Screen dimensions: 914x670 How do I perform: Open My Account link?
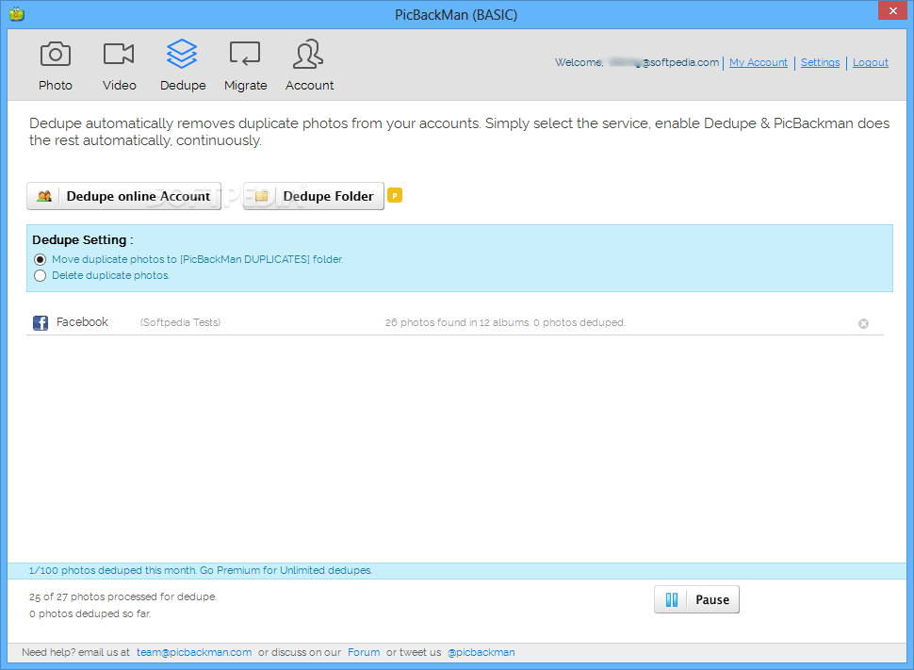coord(758,62)
